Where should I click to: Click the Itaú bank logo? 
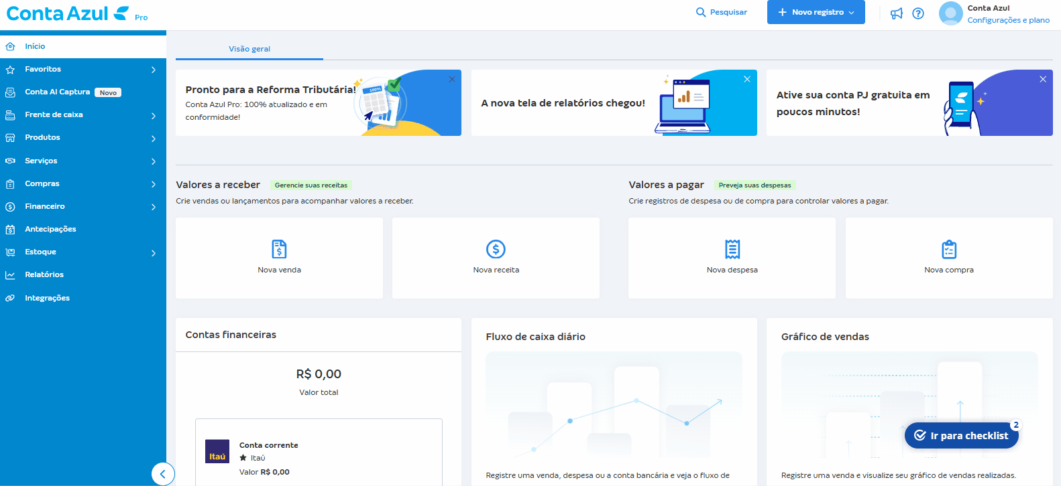point(217,451)
